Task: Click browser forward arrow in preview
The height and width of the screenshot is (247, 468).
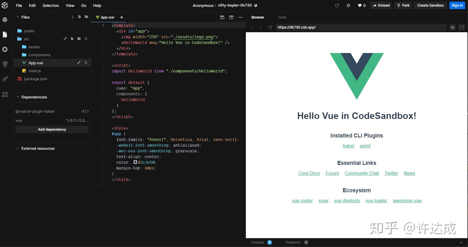Action: point(260,27)
